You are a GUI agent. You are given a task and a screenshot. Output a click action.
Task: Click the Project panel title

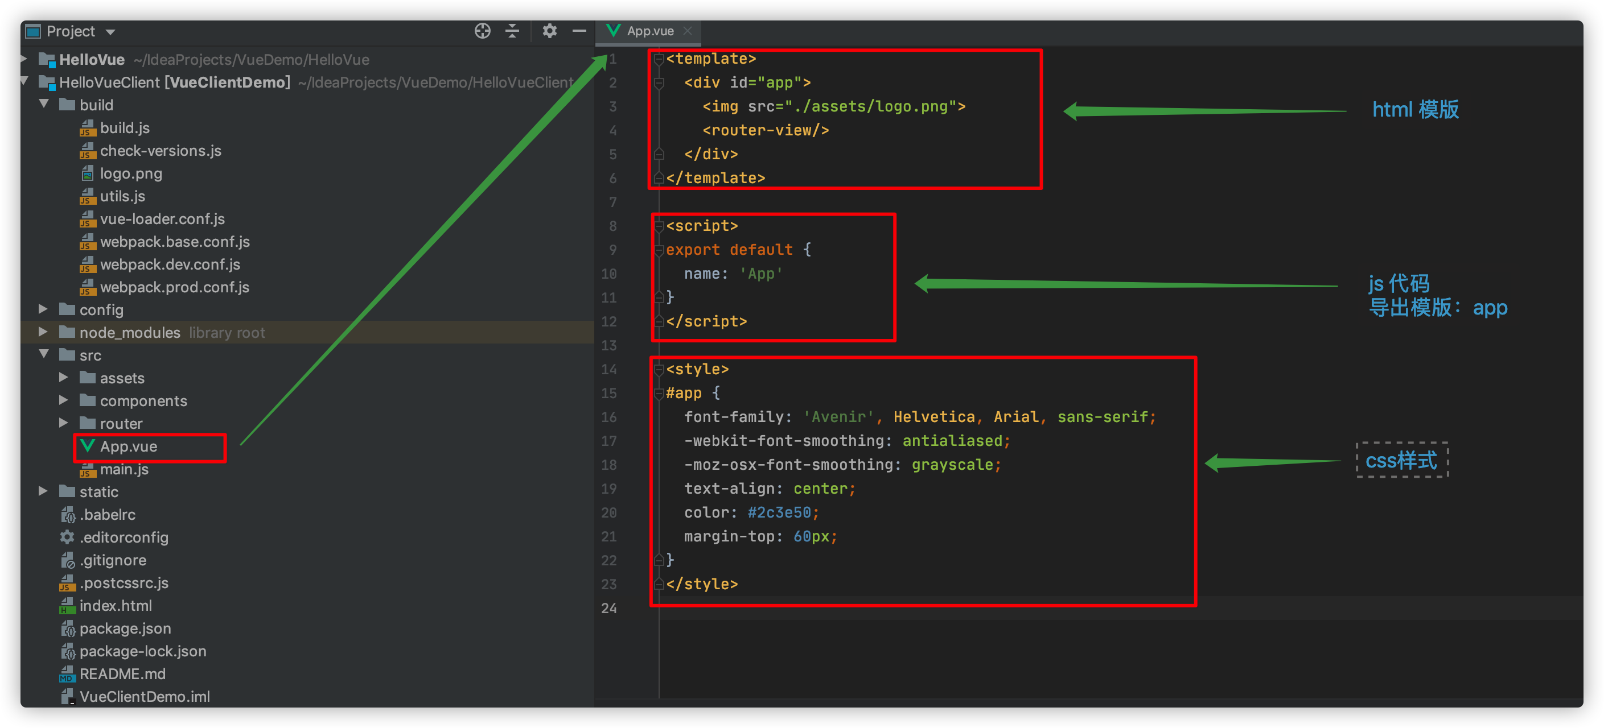[71, 31]
